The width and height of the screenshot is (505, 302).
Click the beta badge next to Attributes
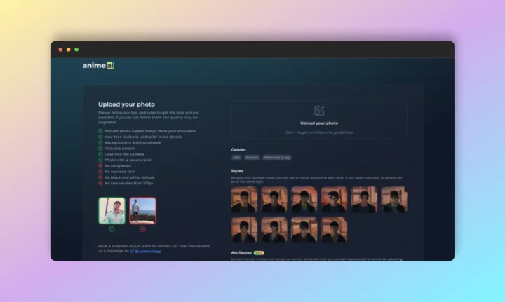point(259,253)
